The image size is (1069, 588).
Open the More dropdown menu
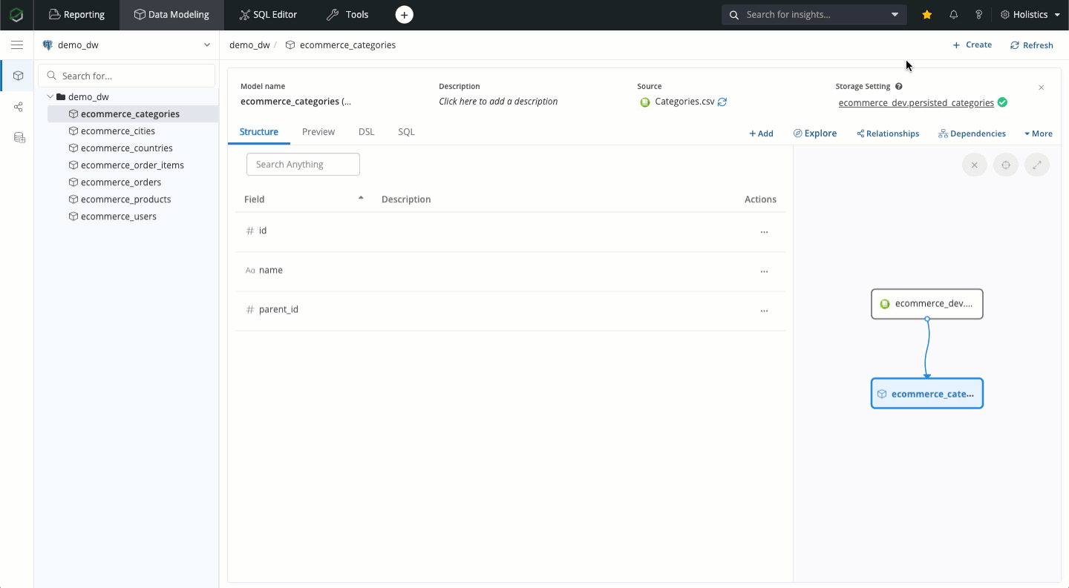pyautogui.click(x=1038, y=133)
